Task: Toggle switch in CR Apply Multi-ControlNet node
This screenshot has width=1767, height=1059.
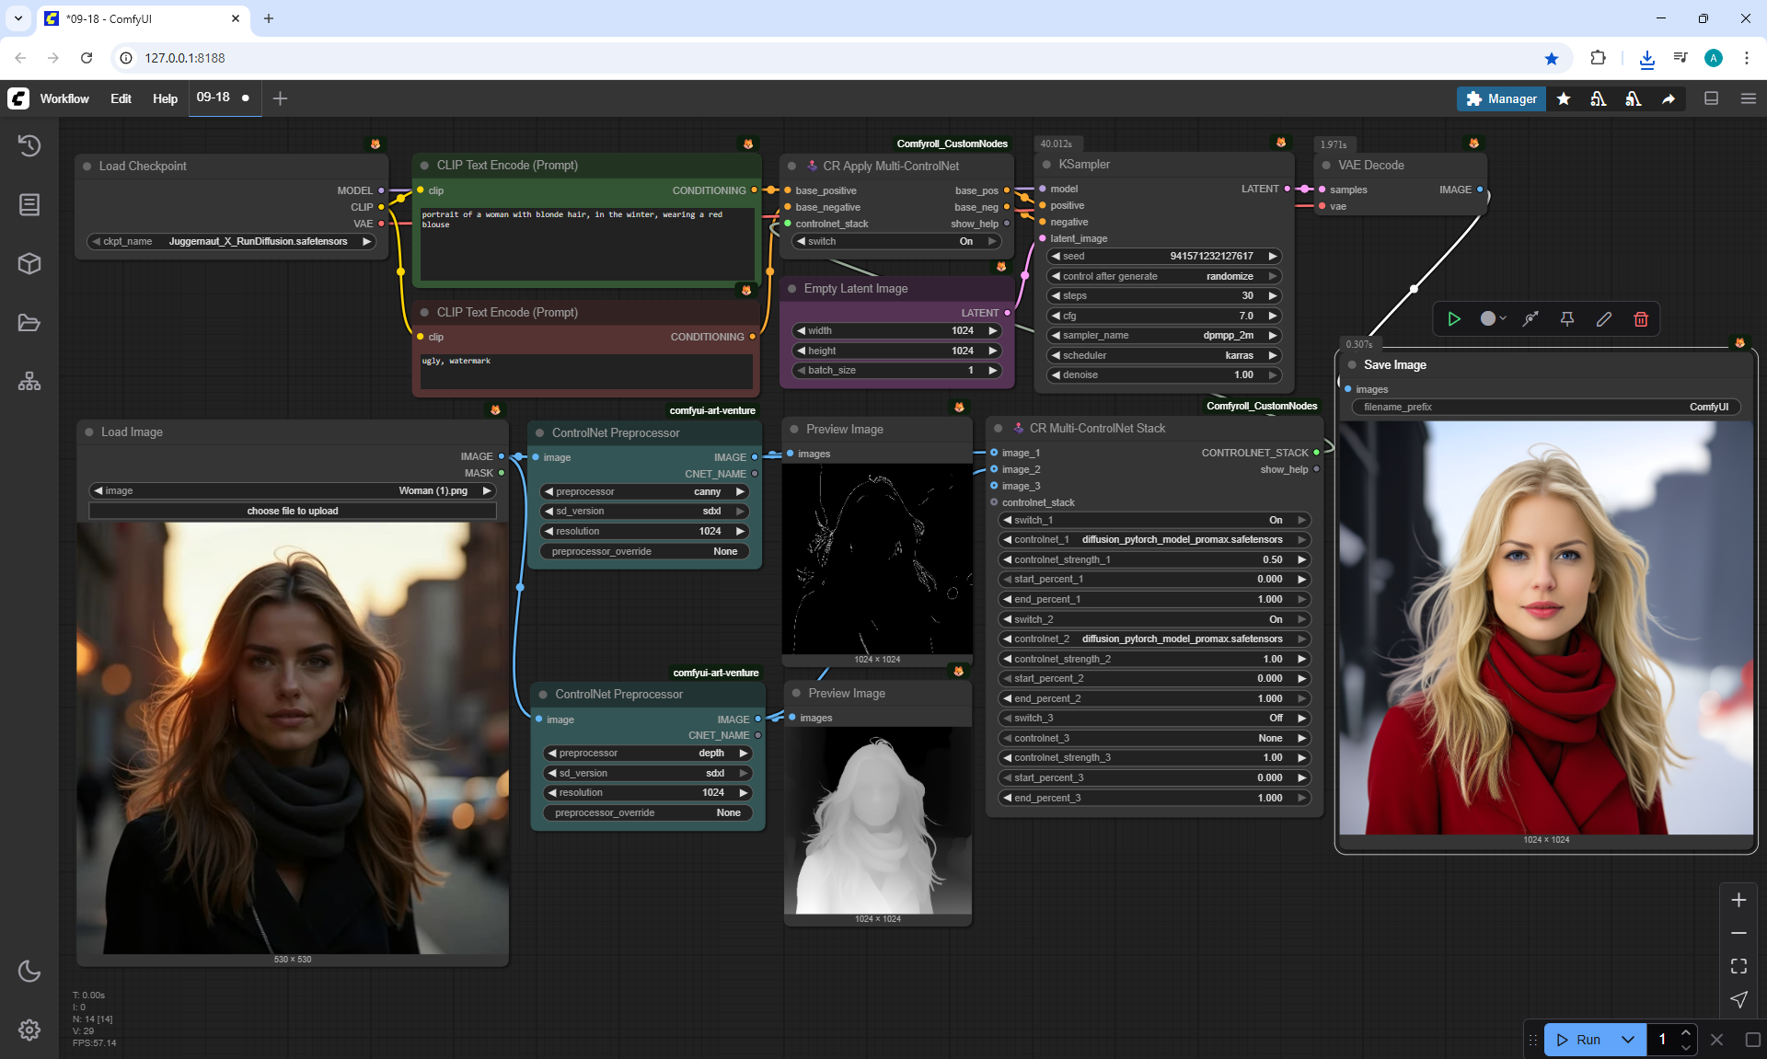Action: point(895,241)
